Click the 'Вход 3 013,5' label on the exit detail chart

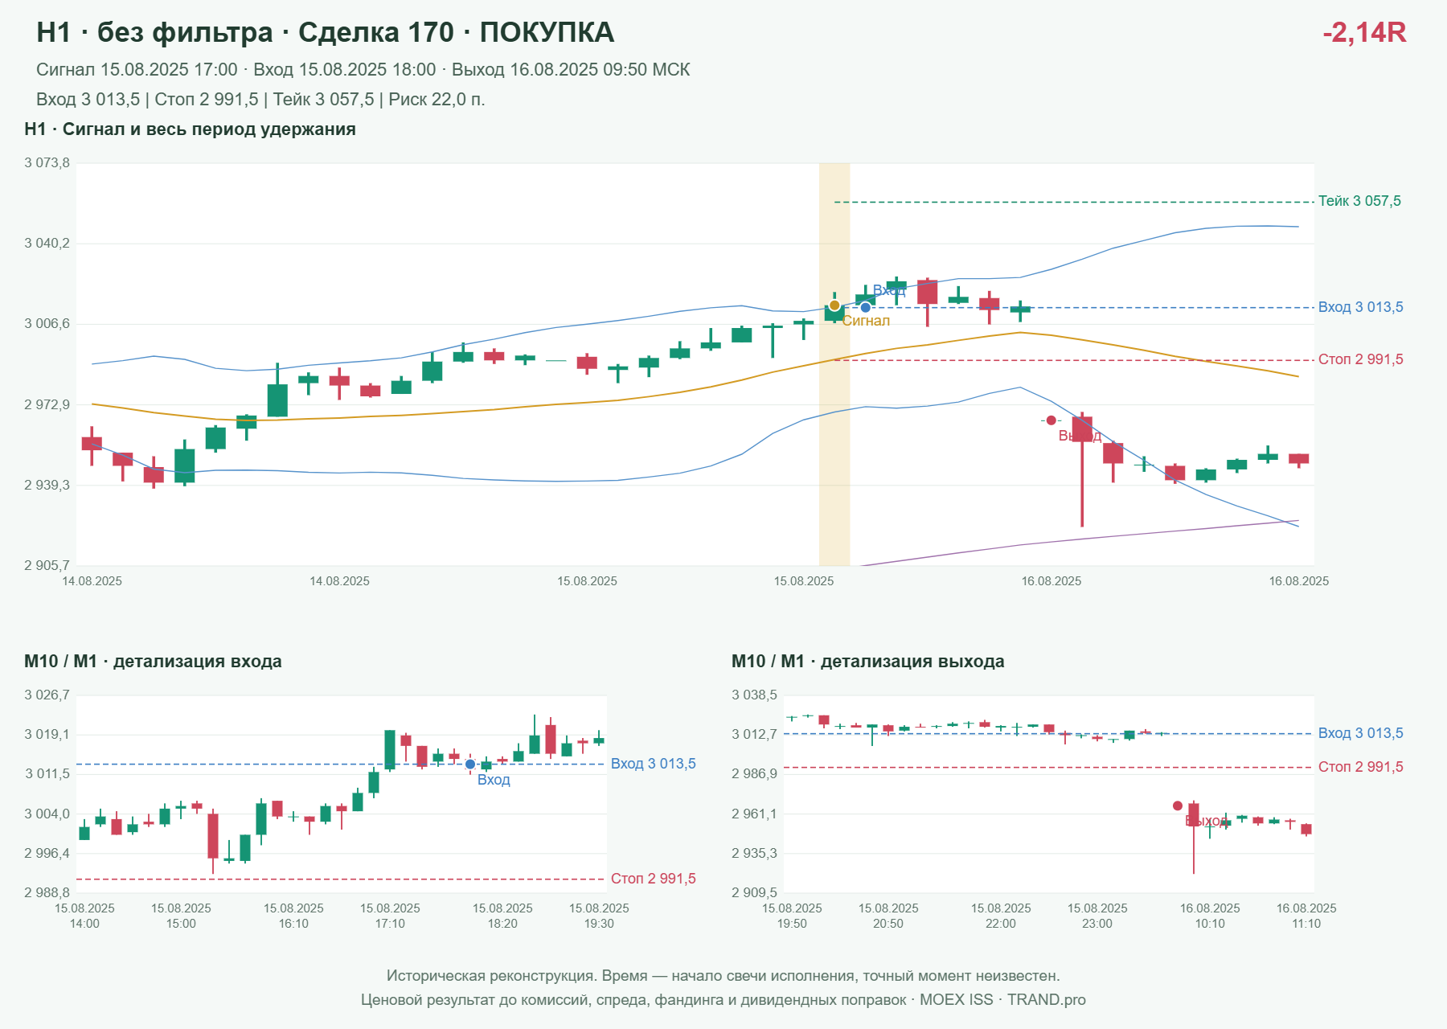pyautogui.click(x=1360, y=733)
